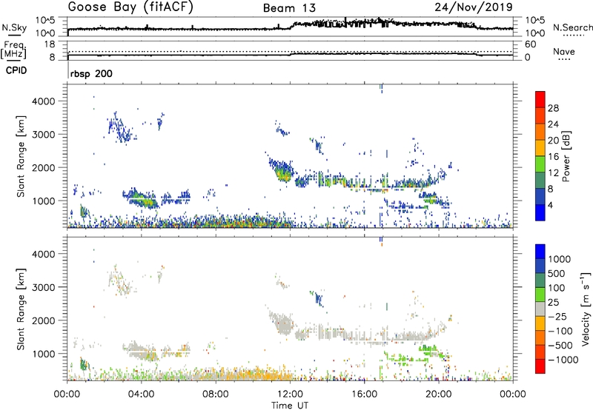Image resolution: width=593 pixels, height=410 pixels.
Task: Click the '-25' velocity colorbar tick
Action: pyautogui.click(x=557, y=316)
